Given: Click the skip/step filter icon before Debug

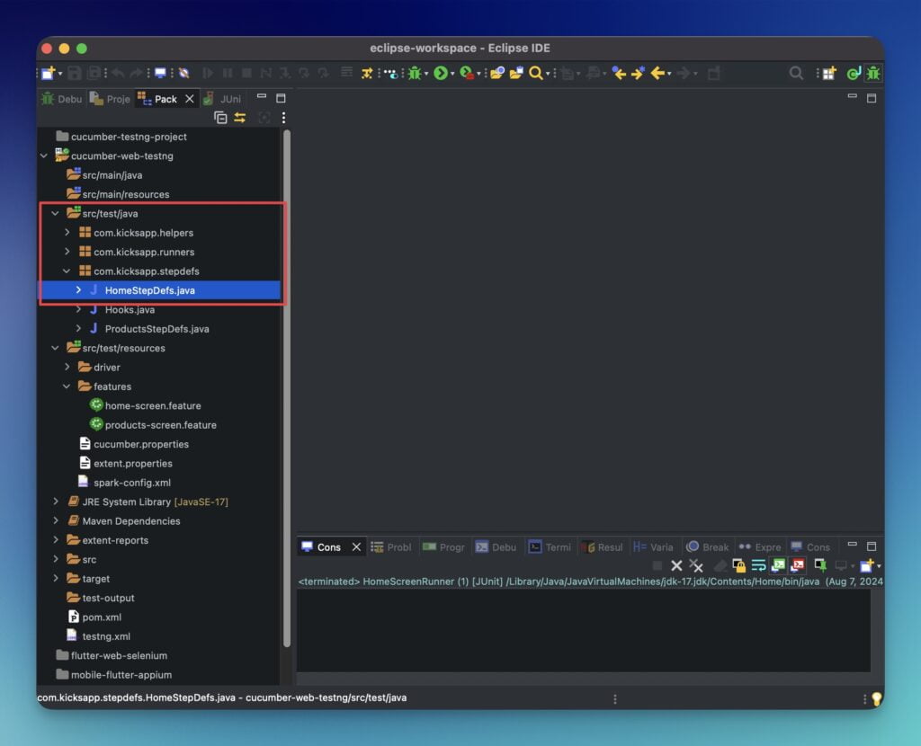Looking at the screenshot, I should (x=390, y=74).
